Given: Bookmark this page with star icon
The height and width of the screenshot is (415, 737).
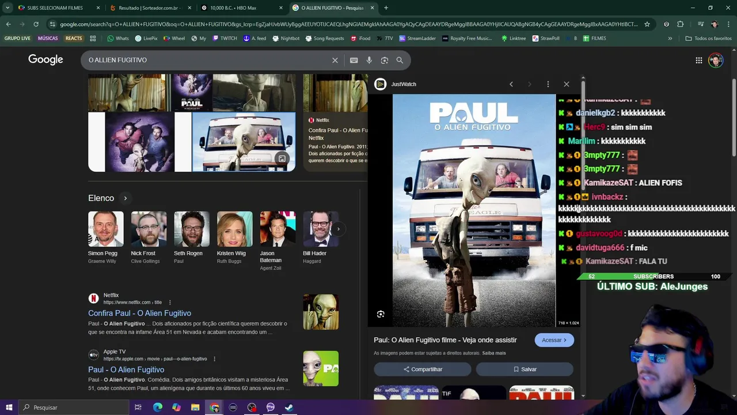Looking at the screenshot, I should 647,24.
